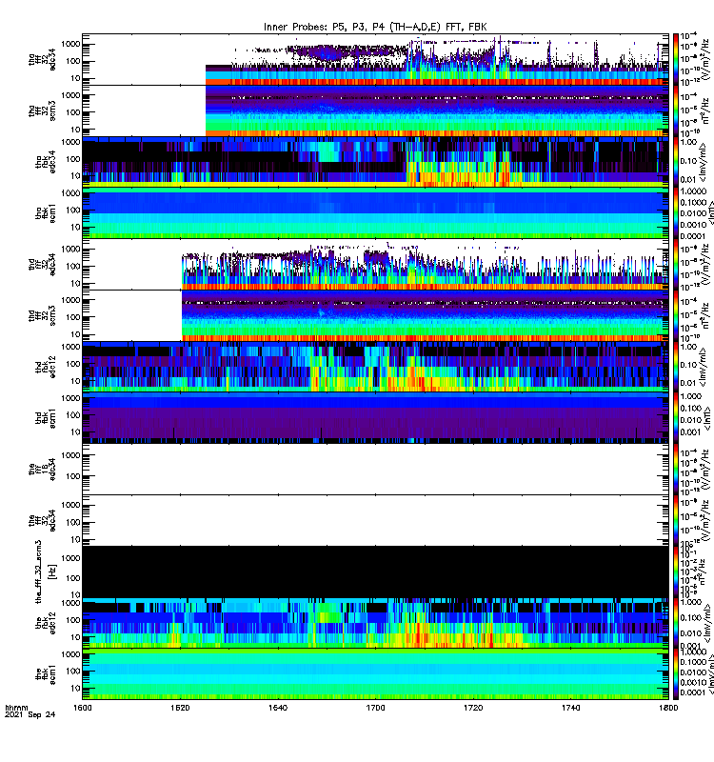The image size is (714, 762).
Task: Select the tha fbk scm1 spectrogram panel
Action: 375,212
